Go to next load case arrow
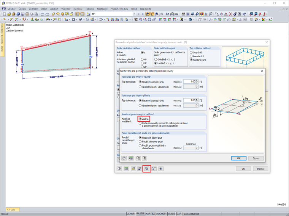The image size is (289, 216). coord(143,14)
